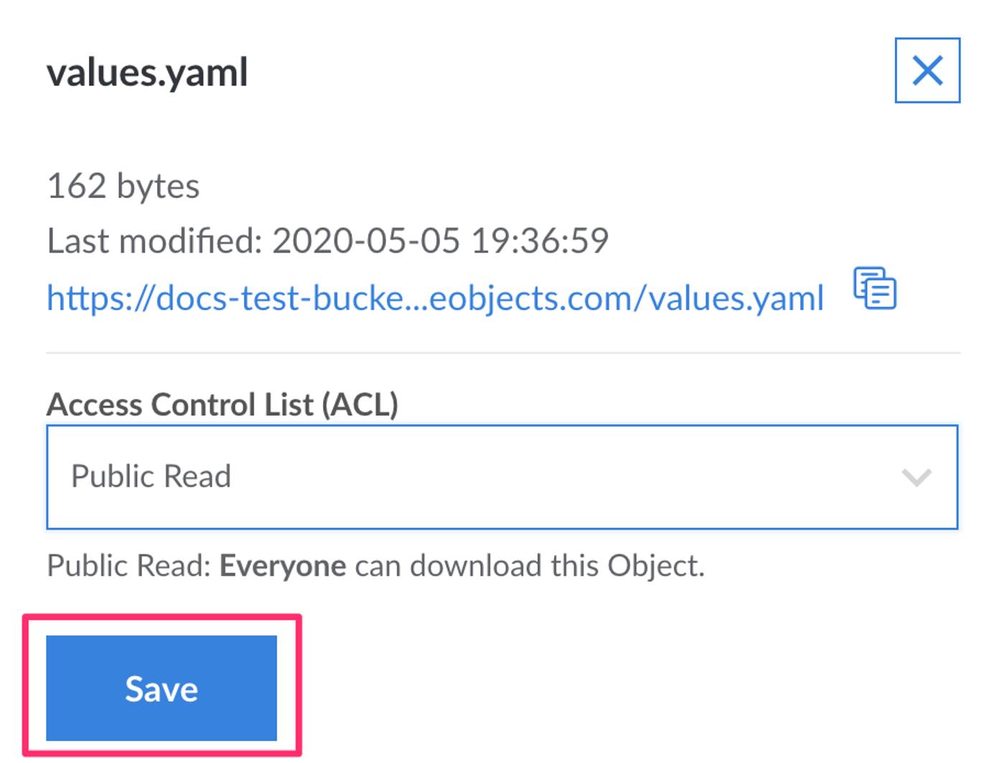Open the ACL combo box to change permissions
The image size is (996, 763).
pos(502,476)
